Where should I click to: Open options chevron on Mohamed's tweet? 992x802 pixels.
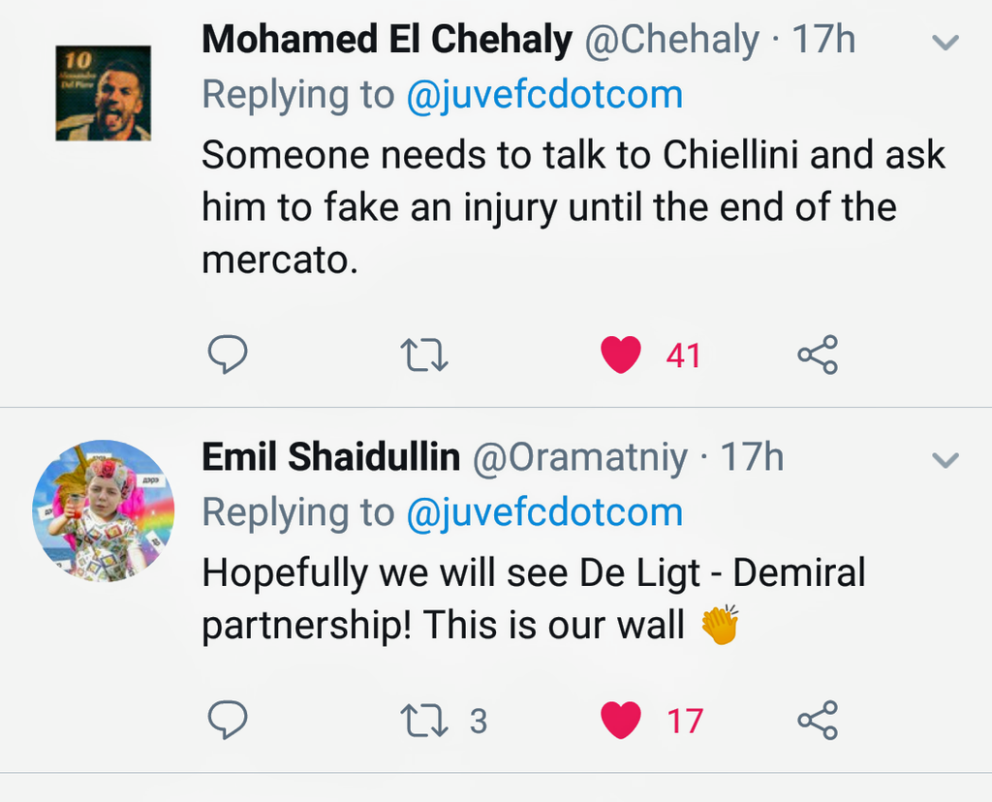pyautogui.click(x=945, y=43)
